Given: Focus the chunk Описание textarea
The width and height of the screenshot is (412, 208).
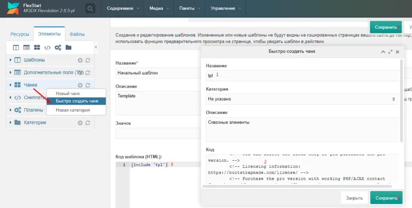Looking at the screenshot, I should [x=302, y=130].
